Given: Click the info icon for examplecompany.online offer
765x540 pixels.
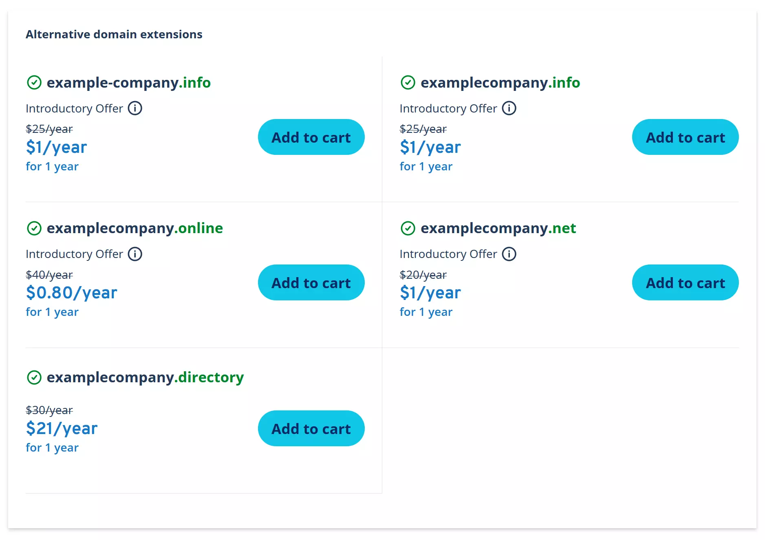Looking at the screenshot, I should tap(135, 253).
